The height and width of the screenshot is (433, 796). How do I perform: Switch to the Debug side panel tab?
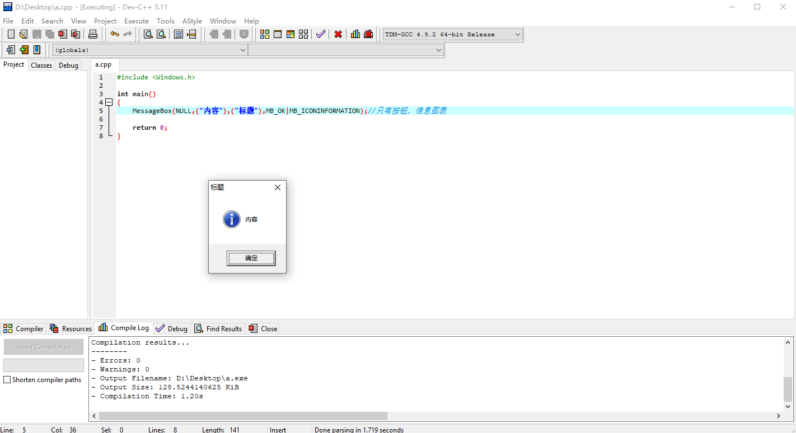(x=68, y=65)
